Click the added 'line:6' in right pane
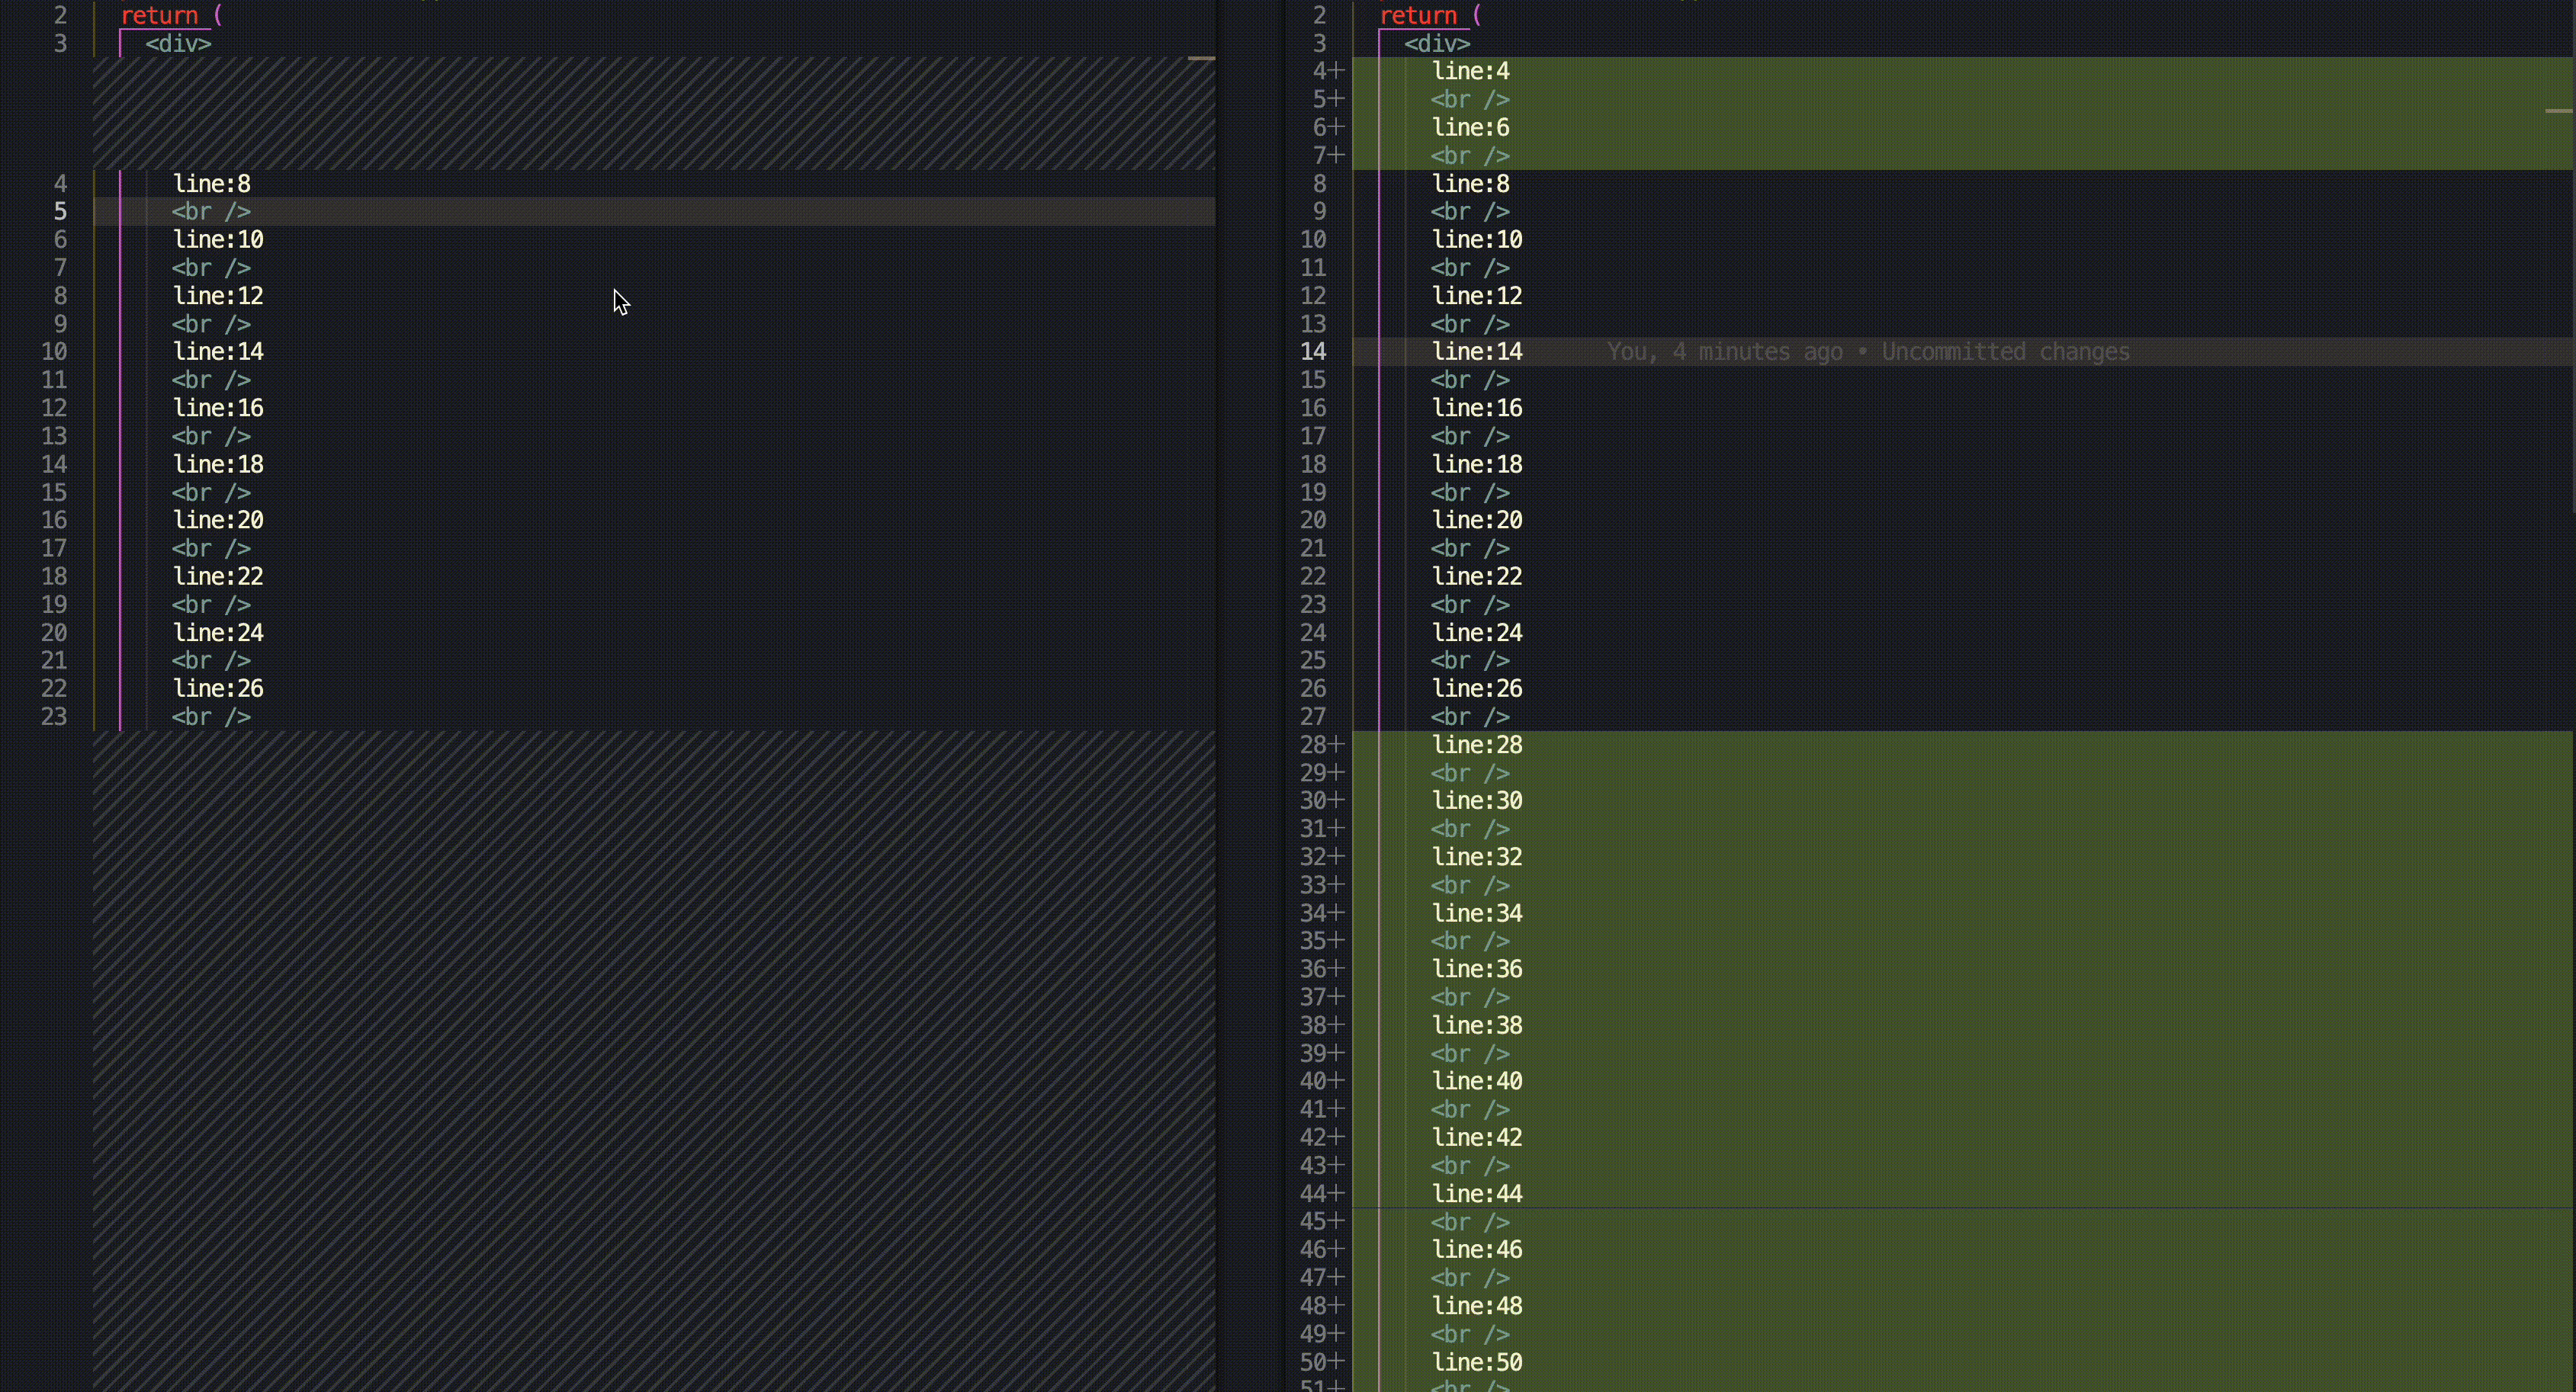This screenshot has width=2576, height=1392. [1470, 128]
